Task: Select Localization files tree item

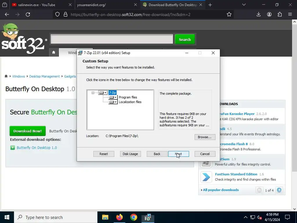Action: tap(130, 102)
